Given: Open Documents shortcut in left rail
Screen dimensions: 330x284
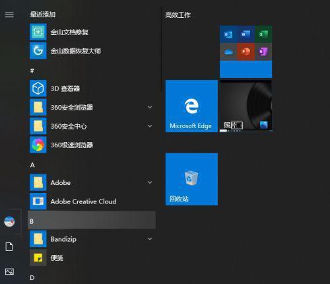Looking at the screenshot, I should [x=9, y=246].
